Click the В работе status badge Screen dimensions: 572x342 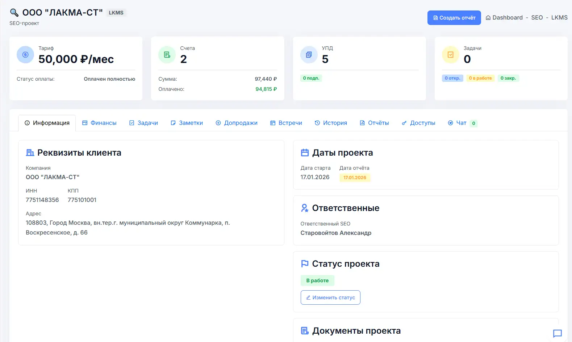pos(317,280)
